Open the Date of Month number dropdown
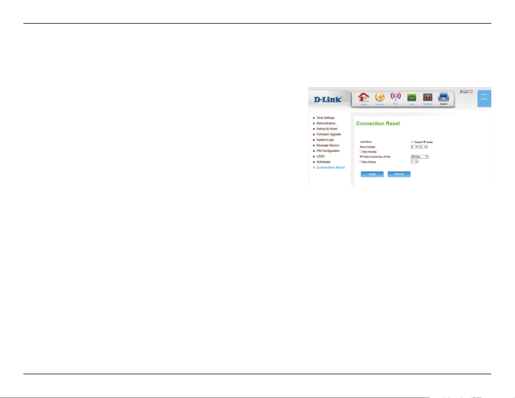Image resolution: width=515 pixels, height=398 pixels. 415,161
